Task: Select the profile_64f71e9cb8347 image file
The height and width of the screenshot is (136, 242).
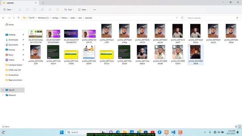Action: pos(89,55)
